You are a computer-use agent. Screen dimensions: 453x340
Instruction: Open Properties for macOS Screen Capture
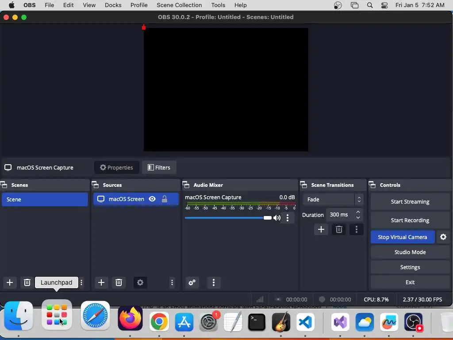[x=116, y=168]
